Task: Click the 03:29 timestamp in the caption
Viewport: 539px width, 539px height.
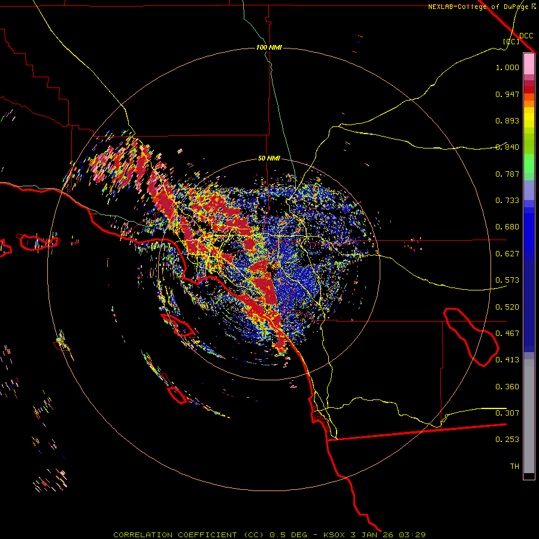Action: point(413,535)
